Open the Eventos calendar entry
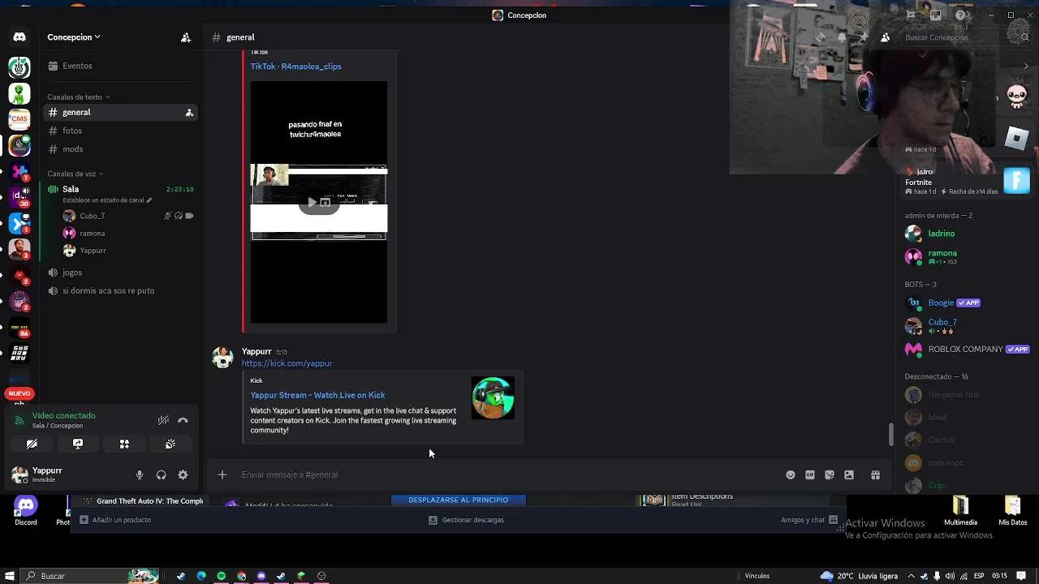Viewport: 1039px width, 584px height. click(x=77, y=66)
